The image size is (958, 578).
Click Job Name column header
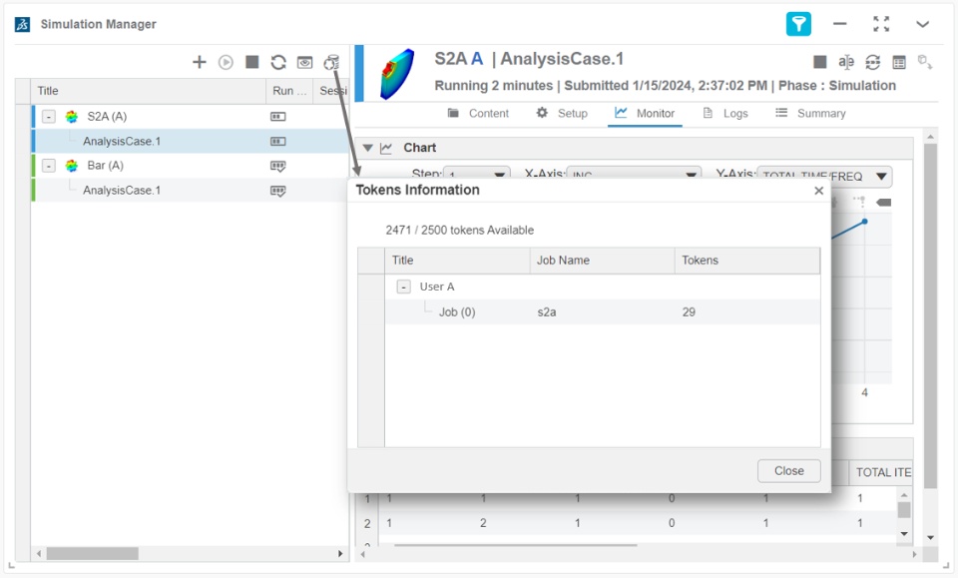(602, 261)
